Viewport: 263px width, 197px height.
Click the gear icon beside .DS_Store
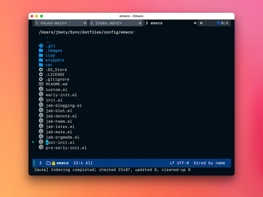41,70
